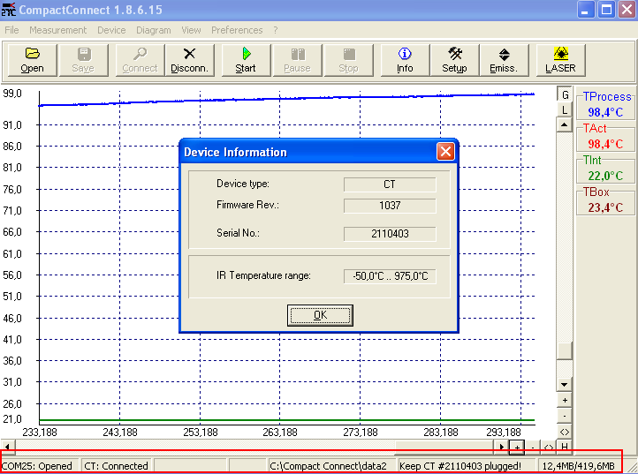
Task: Click the Serial No. 2110403 field
Action: click(x=390, y=234)
